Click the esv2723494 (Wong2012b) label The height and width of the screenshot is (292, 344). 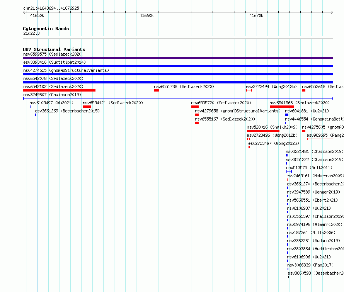coord(271,87)
